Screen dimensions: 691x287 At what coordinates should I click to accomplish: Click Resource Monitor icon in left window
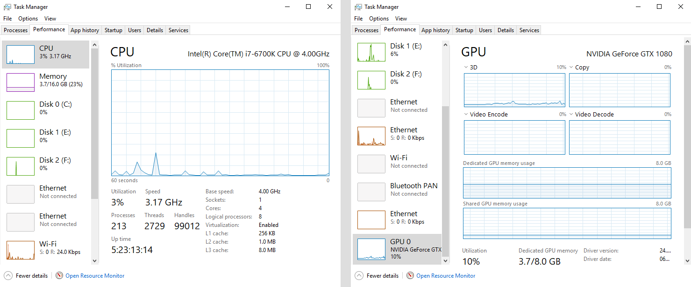[x=59, y=275]
